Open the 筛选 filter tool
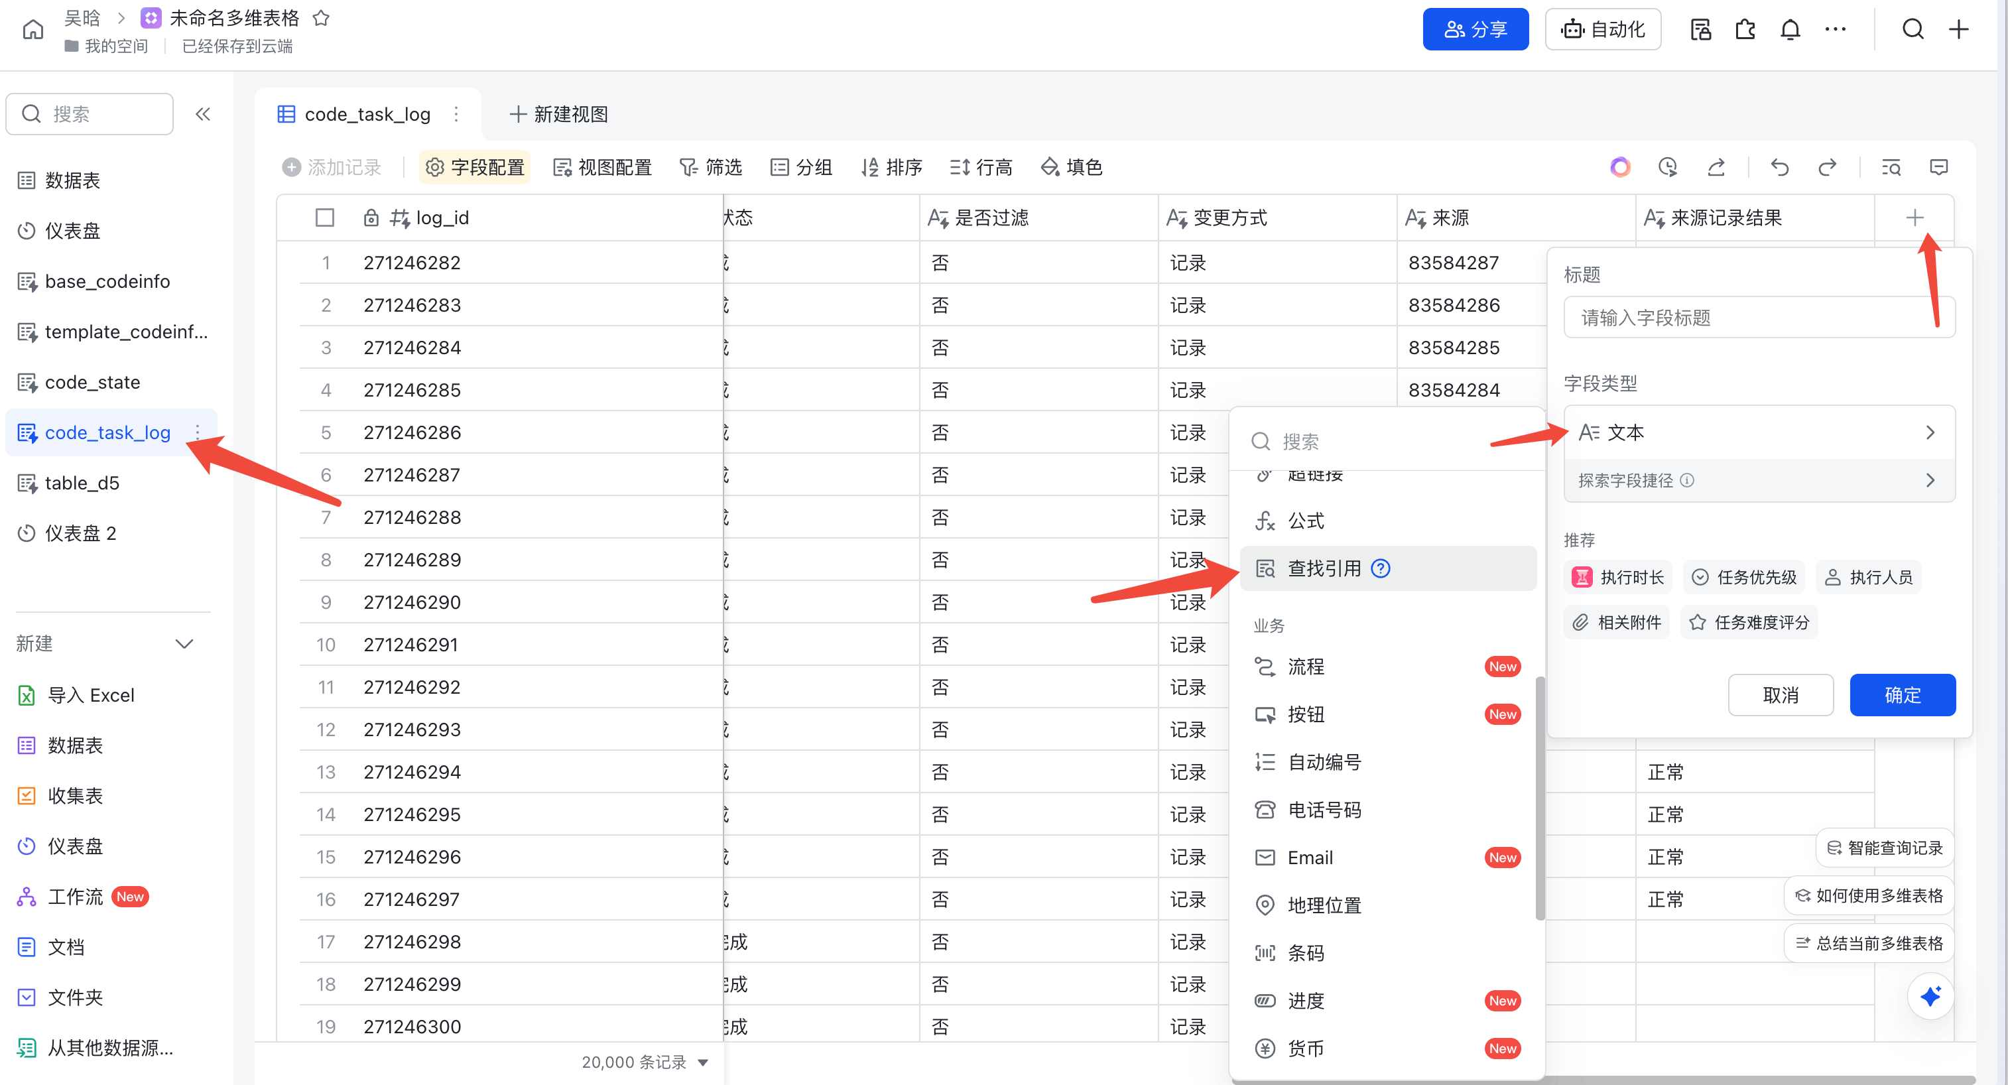This screenshot has height=1085, width=2008. click(710, 167)
